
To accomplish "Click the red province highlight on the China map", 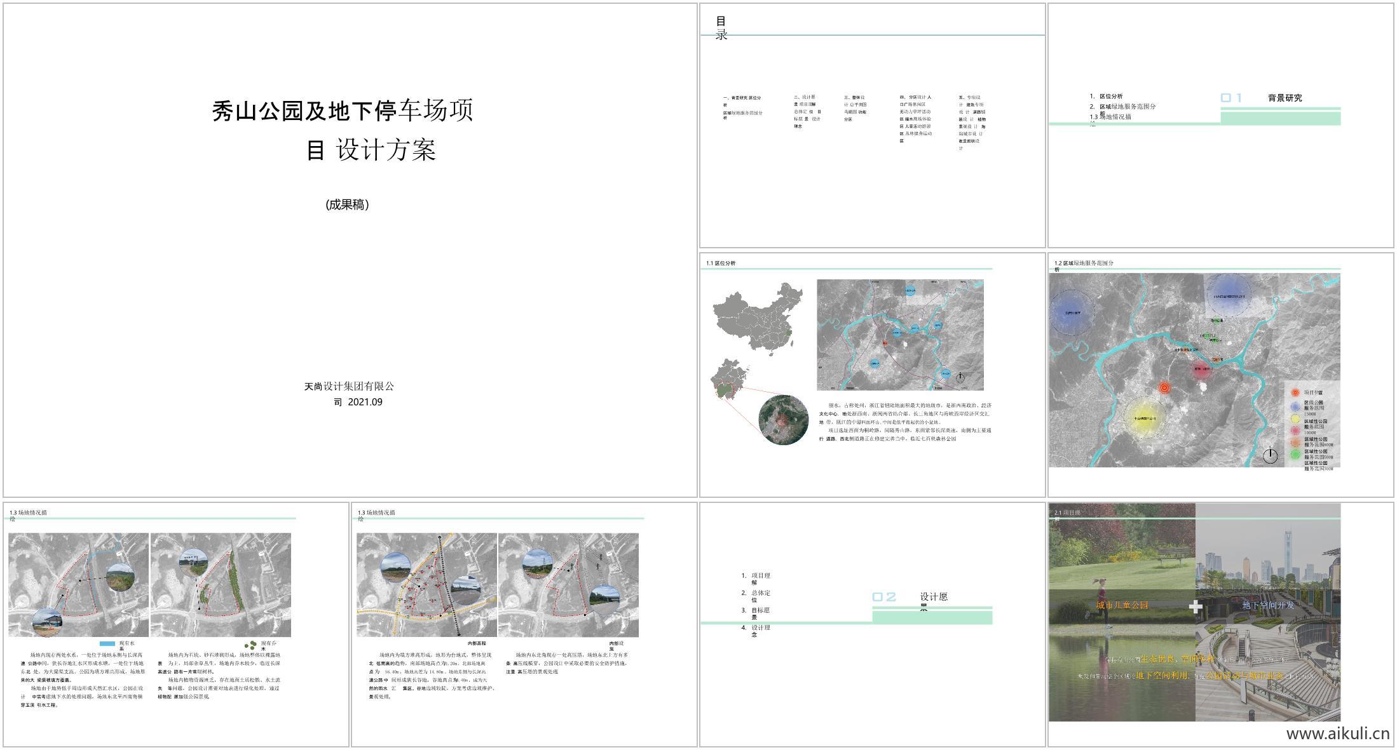I will pos(788,331).
